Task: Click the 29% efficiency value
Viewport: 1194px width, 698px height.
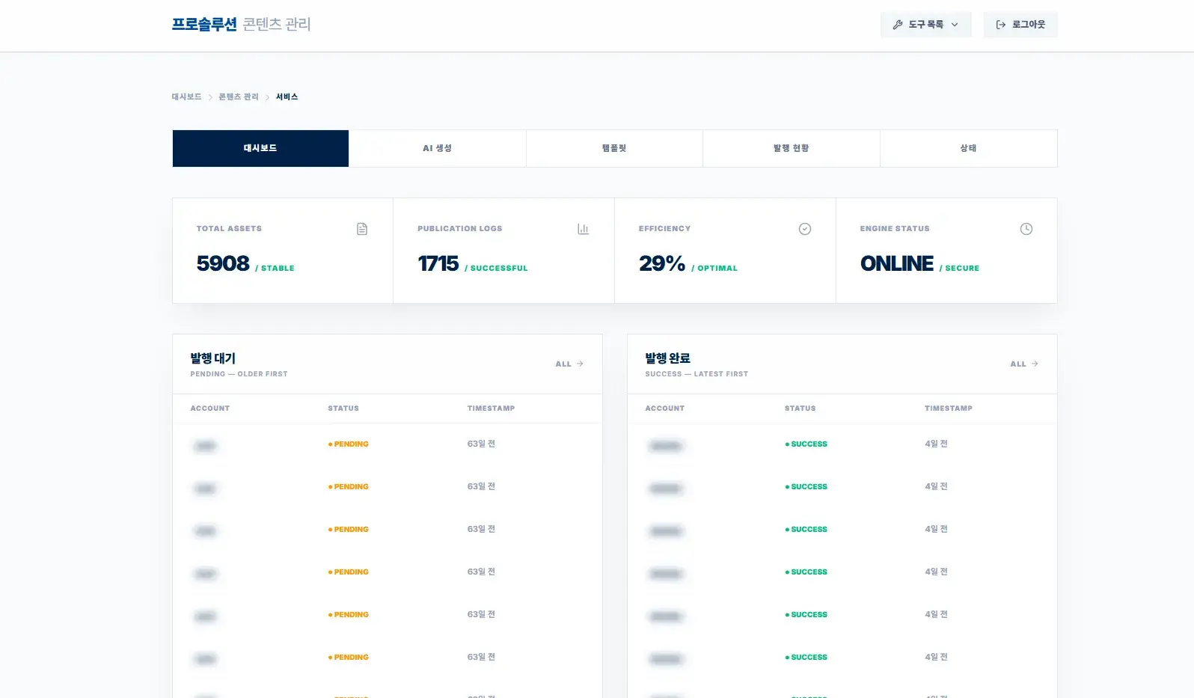Action: (662, 263)
